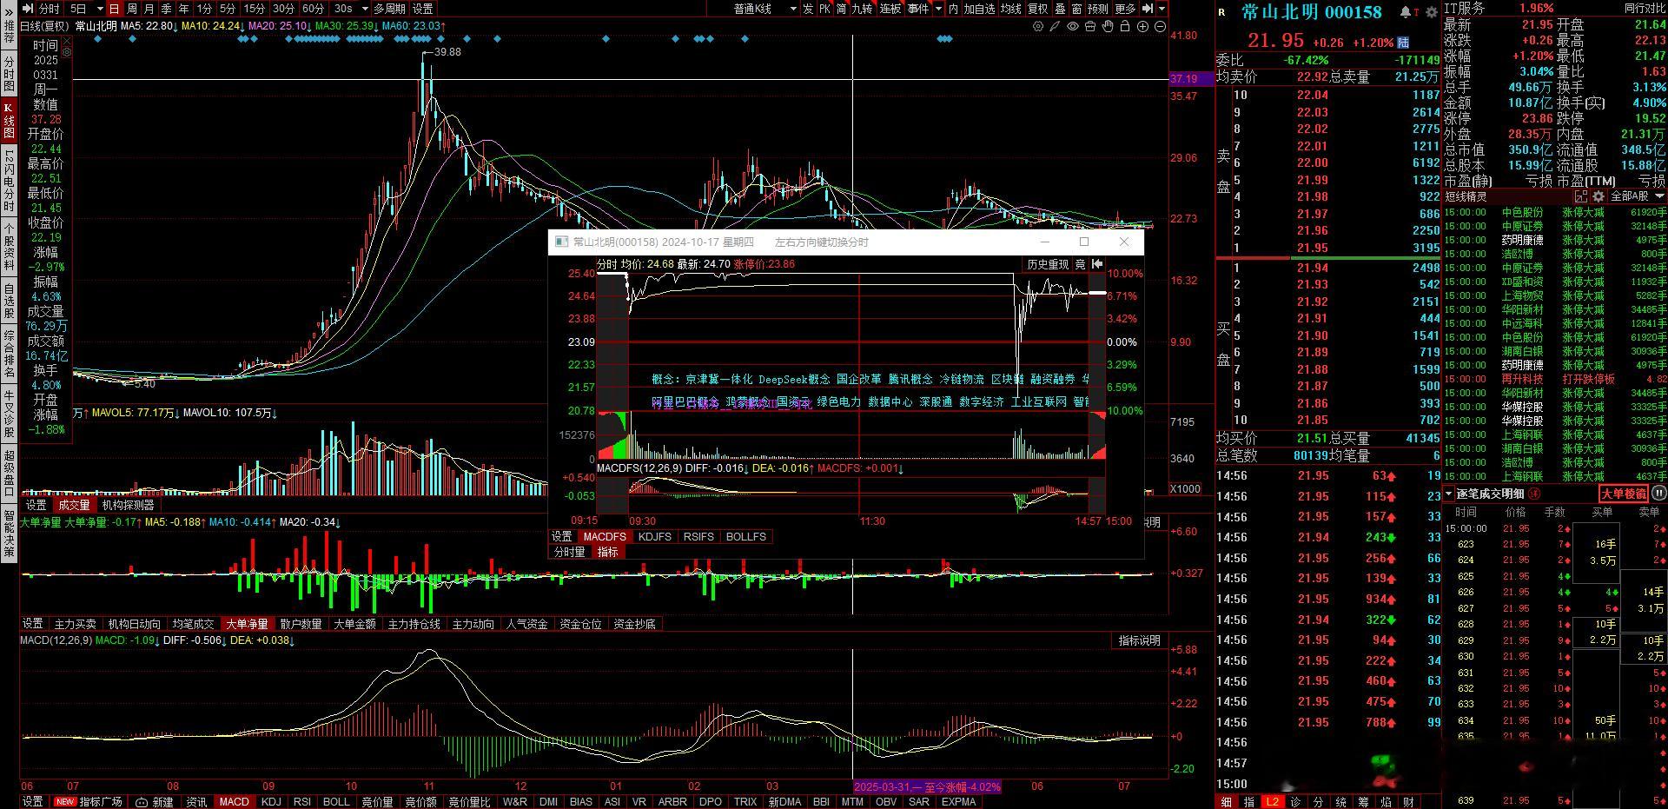Switch popup to KDJFS tab
This screenshot has width=1668, height=809.
coord(654,537)
